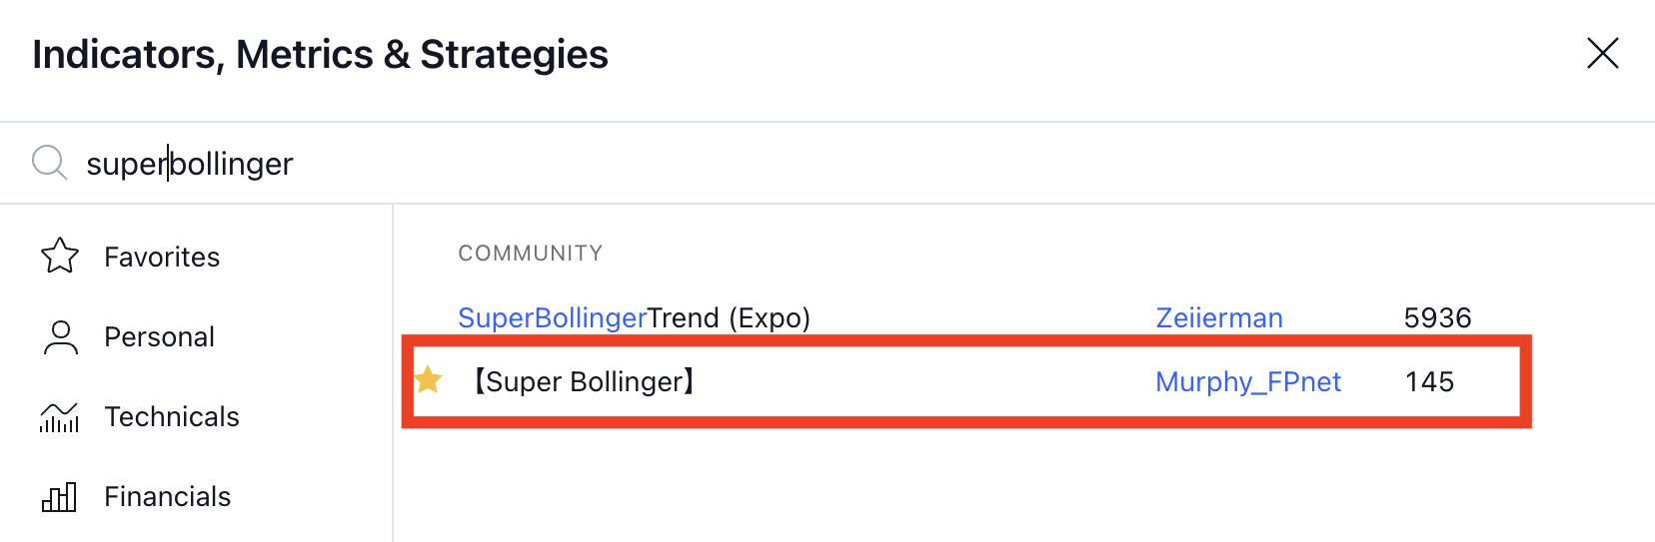The width and height of the screenshot is (1655, 542).
Task: Add SuperBollingerTrend (Expo) indicator
Action: (x=634, y=318)
